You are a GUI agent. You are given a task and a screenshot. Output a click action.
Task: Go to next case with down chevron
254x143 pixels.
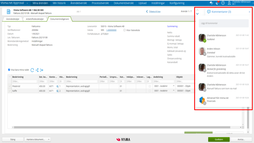pyautogui.click(x=197, y=14)
